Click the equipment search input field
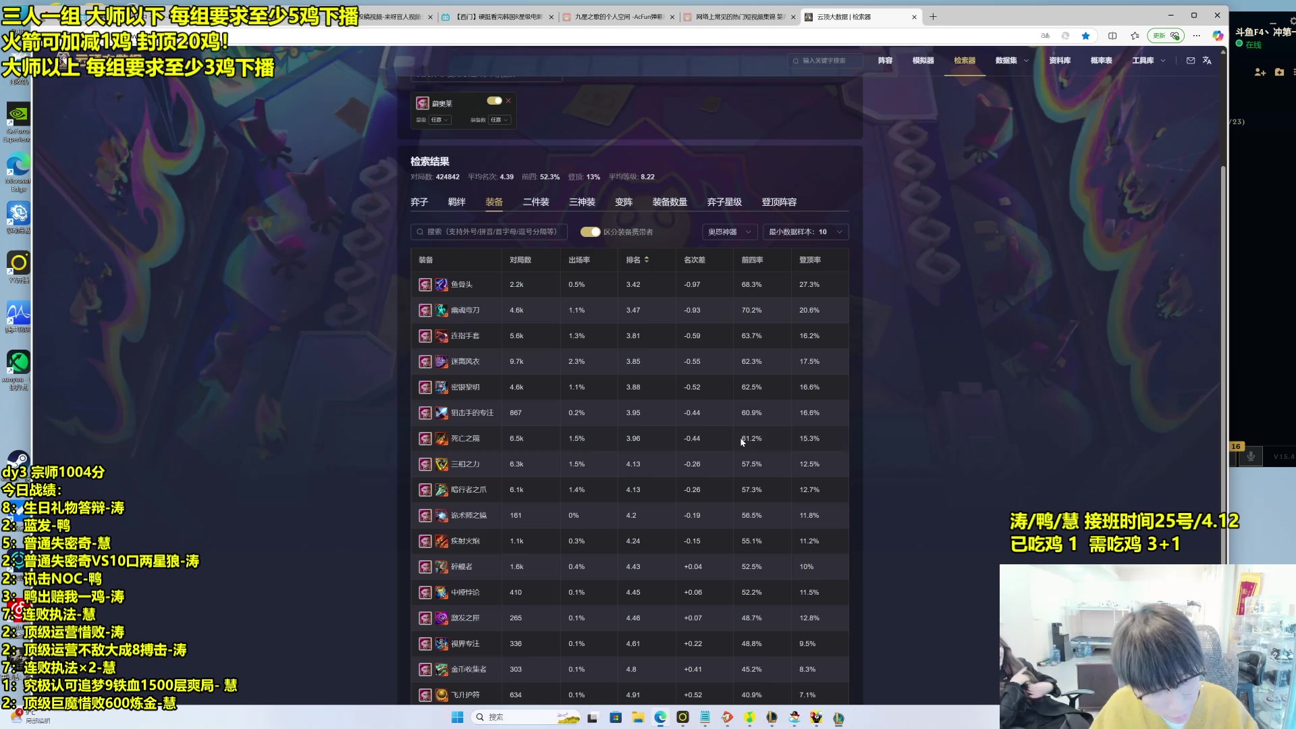Image resolution: width=1296 pixels, height=729 pixels. click(x=489, y=232)
